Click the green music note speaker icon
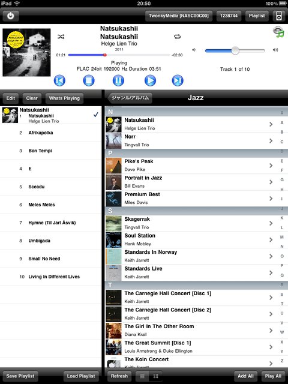 tap(278, 32)
